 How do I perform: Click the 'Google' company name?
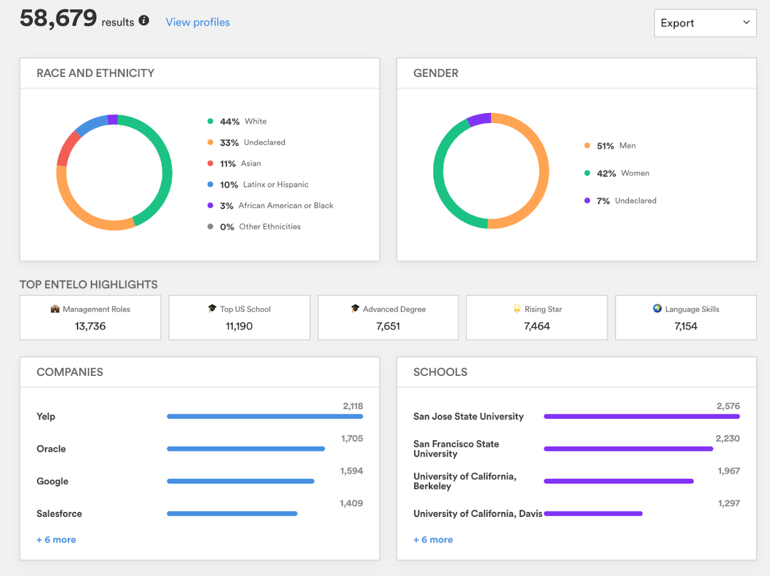52,481
